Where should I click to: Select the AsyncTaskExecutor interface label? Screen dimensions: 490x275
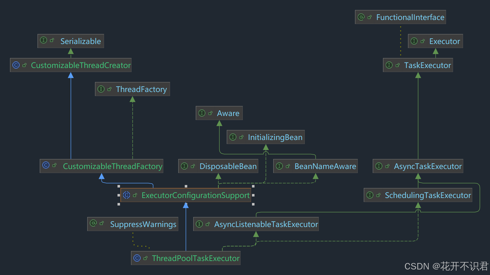coord(428,166)
